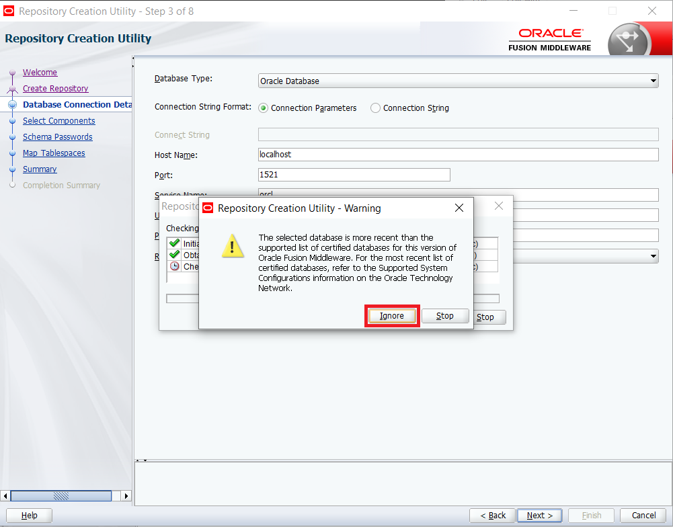Close the Warning dialog with X
The width and height of the screenshot is (673, 527).
[x=459, y=208]
